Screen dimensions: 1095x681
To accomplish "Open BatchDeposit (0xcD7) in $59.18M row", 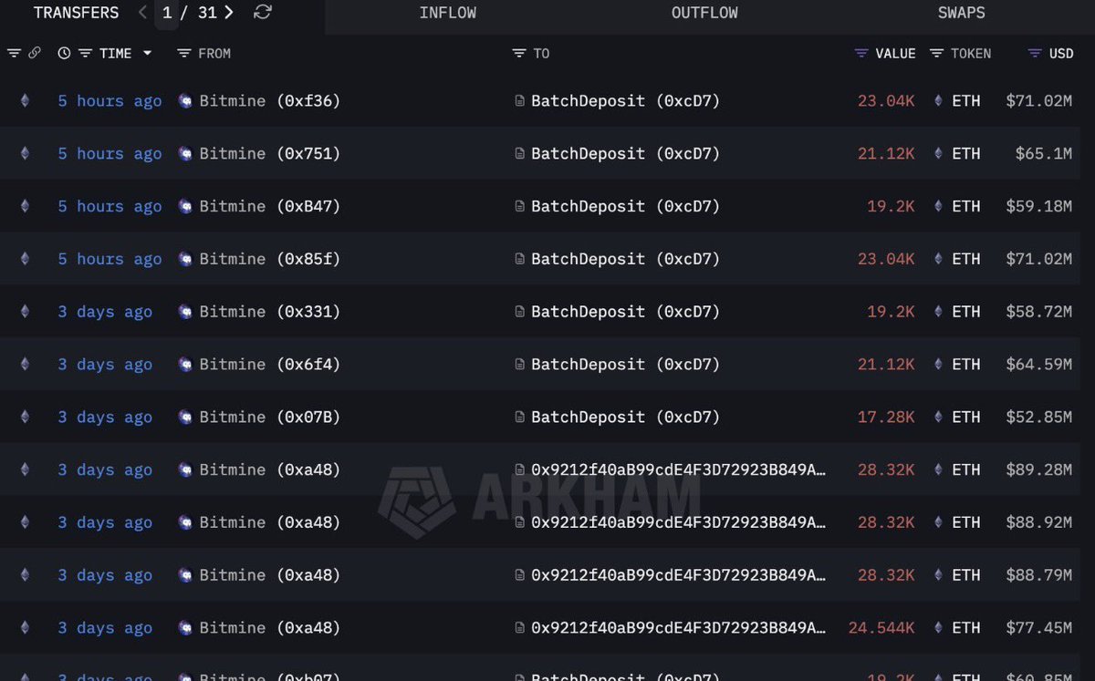I will (626, 207).
